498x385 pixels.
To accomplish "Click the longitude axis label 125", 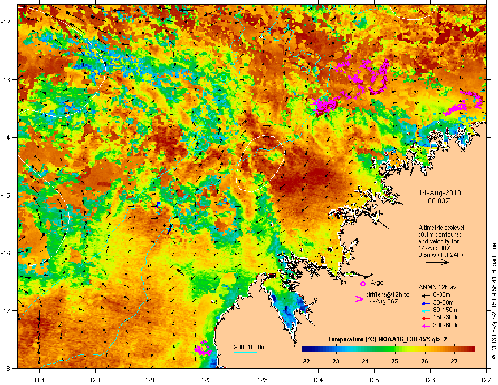I will (x=375, y=380).
